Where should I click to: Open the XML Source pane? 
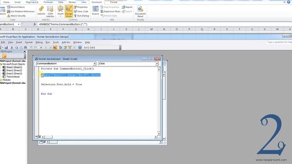[95, 10]
